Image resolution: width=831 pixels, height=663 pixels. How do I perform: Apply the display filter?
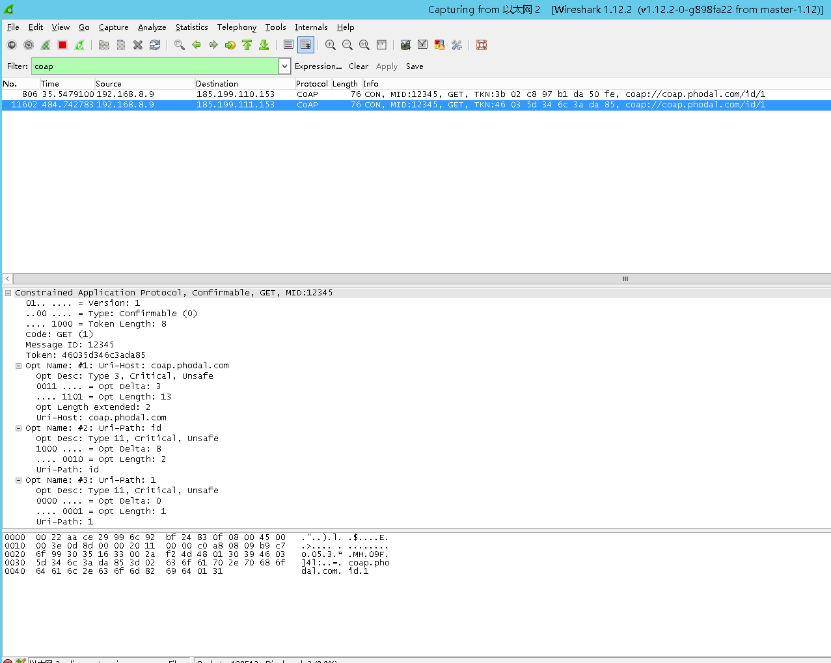point(387,66)
